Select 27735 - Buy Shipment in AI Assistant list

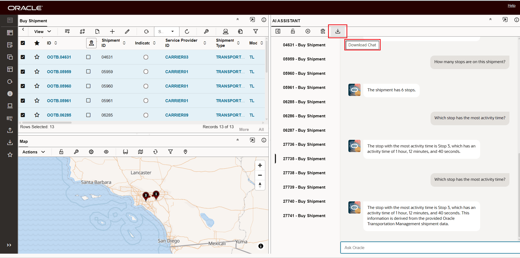tap(304, 159)
